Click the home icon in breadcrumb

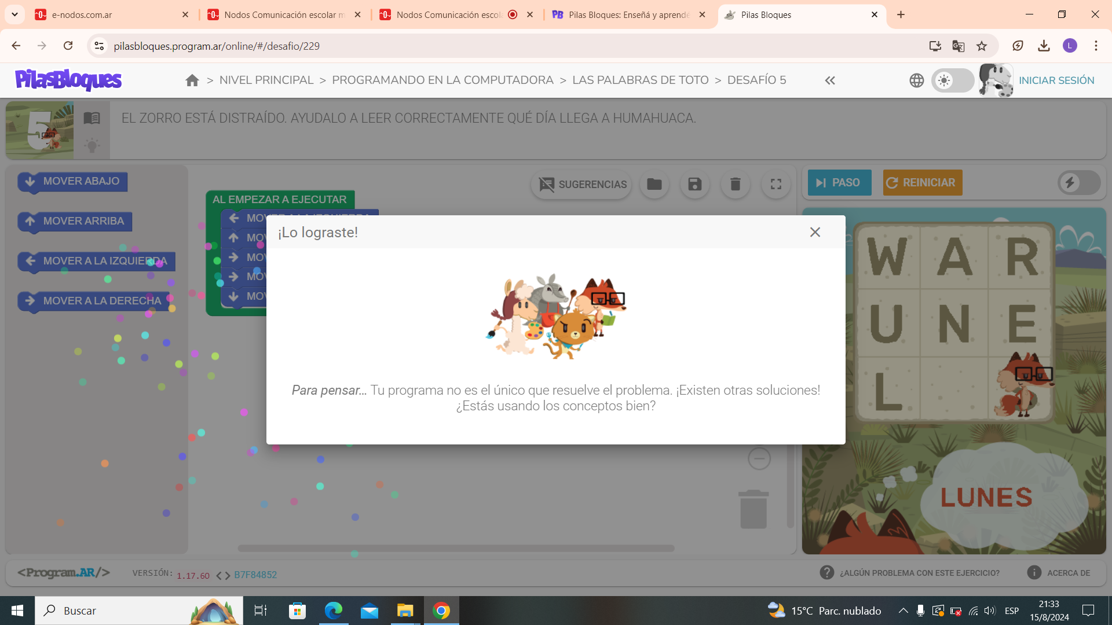(x=192, y=80)
